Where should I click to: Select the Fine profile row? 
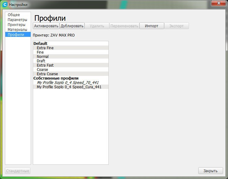pos(71,52)
